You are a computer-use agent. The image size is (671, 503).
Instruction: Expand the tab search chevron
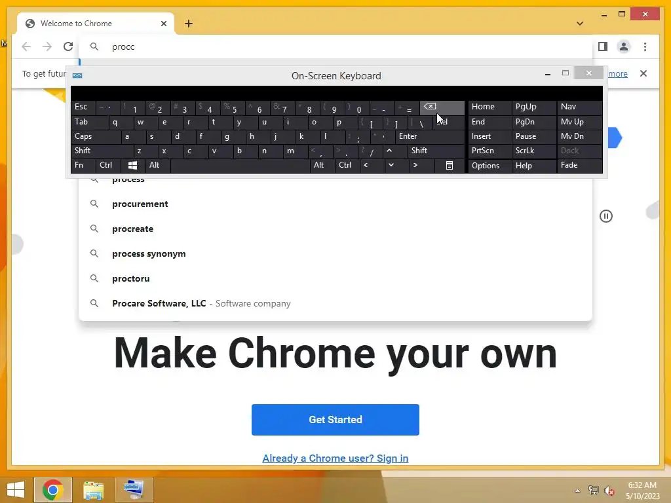pos(580,24)
